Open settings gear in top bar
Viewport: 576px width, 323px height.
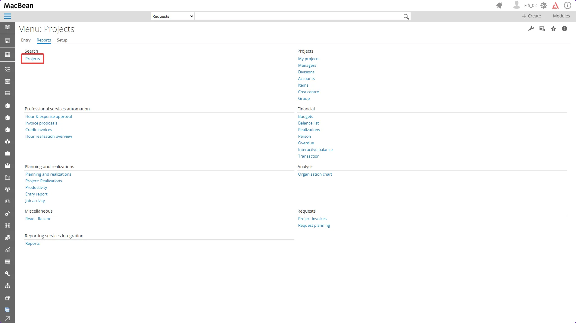pos(543,5)
